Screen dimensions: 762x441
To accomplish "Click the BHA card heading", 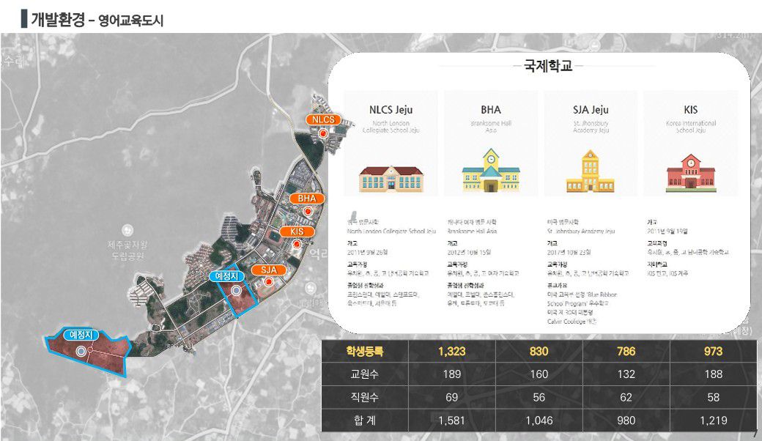I will click(491, 110).
